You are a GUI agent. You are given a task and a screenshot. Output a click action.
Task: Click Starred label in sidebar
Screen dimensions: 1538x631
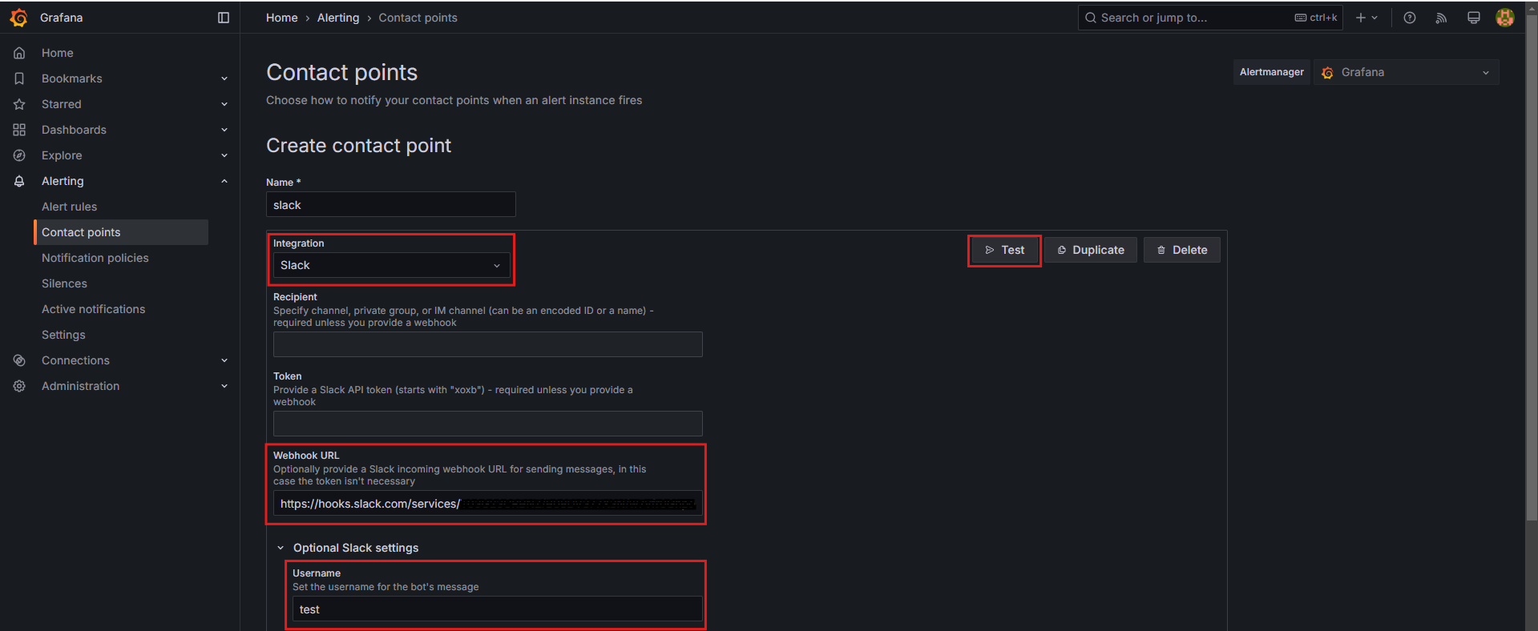pos(62,104)
